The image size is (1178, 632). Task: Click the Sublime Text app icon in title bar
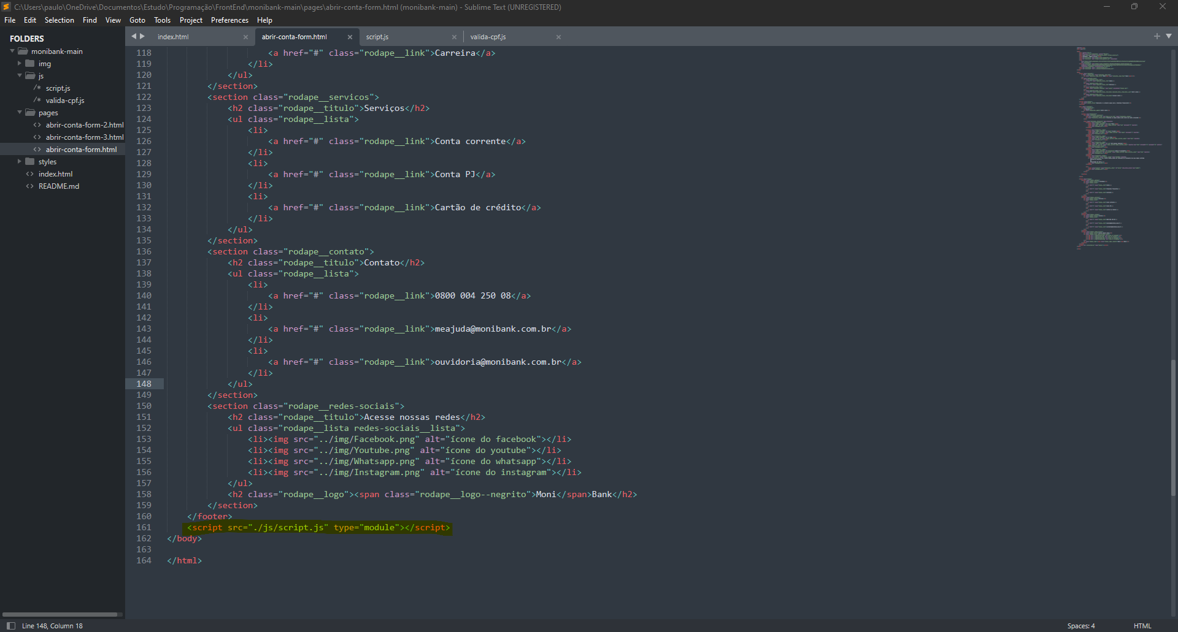coord(6,7)
